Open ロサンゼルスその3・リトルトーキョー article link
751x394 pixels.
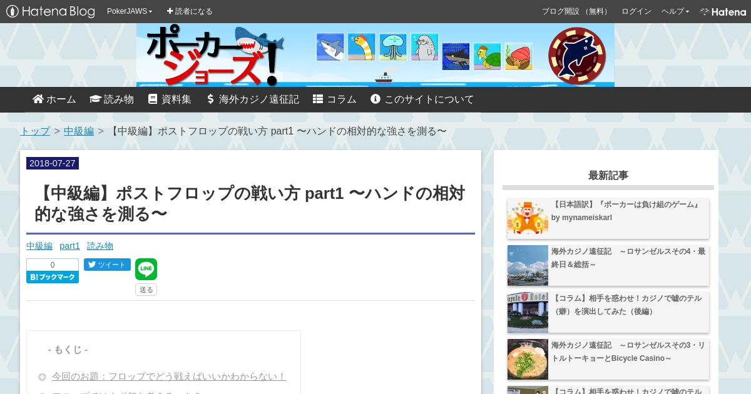tap(628, 351)
